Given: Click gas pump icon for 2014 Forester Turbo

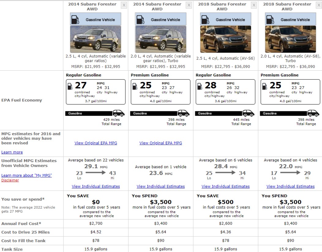Looking at the screenshot, I should pos(140,20).
